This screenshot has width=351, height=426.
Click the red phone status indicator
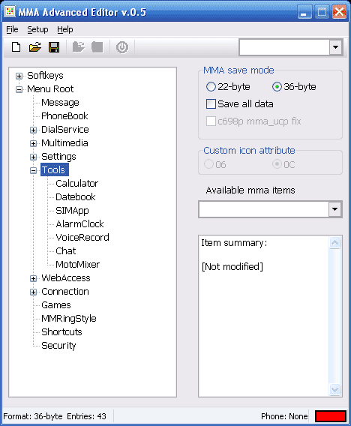coord(330,416)
